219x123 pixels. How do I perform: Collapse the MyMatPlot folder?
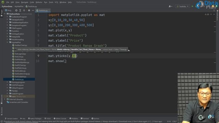point(7,42)
